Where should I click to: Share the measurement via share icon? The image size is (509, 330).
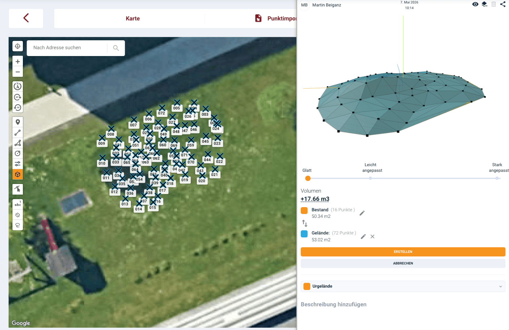(x=503, y=4)
